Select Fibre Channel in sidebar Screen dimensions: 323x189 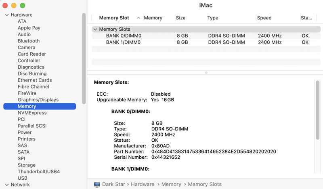coord(34,86)
